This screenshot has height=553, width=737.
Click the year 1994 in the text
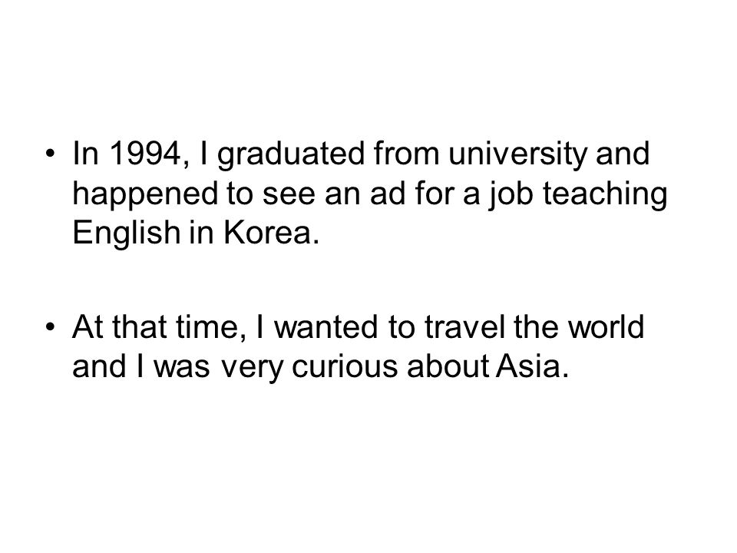pyautogui.click(x=145, y=154)
